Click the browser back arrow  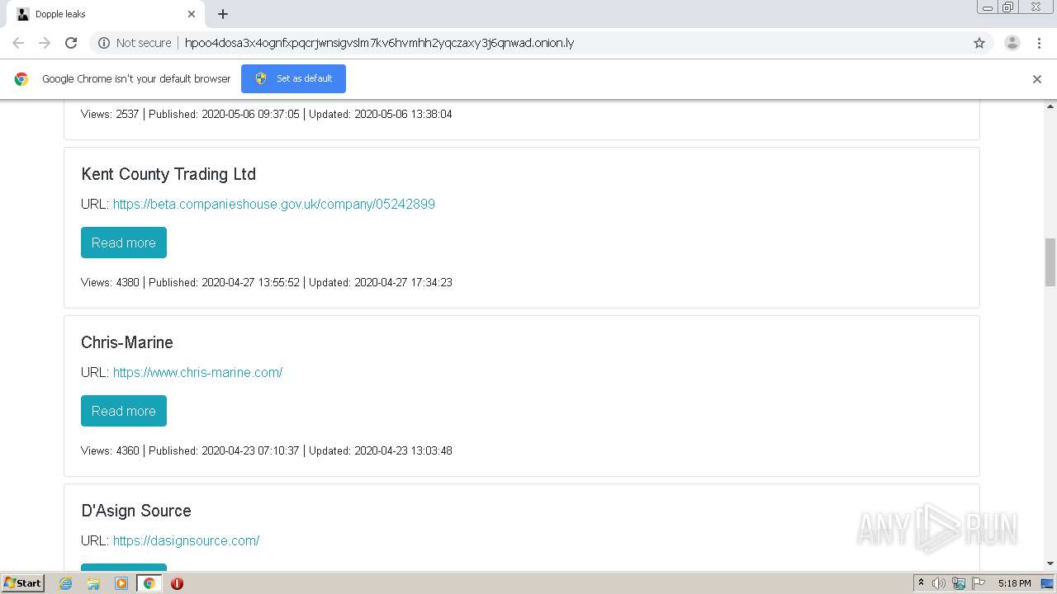18,43
